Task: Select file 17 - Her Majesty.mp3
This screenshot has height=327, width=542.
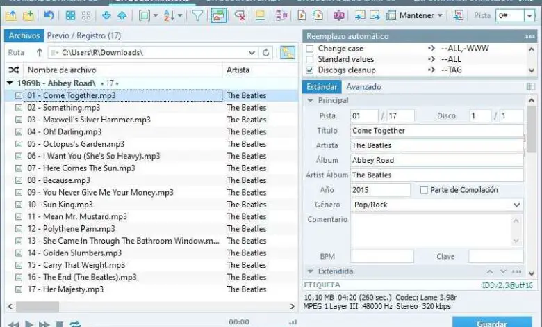Action: click(x=65, y=289)
